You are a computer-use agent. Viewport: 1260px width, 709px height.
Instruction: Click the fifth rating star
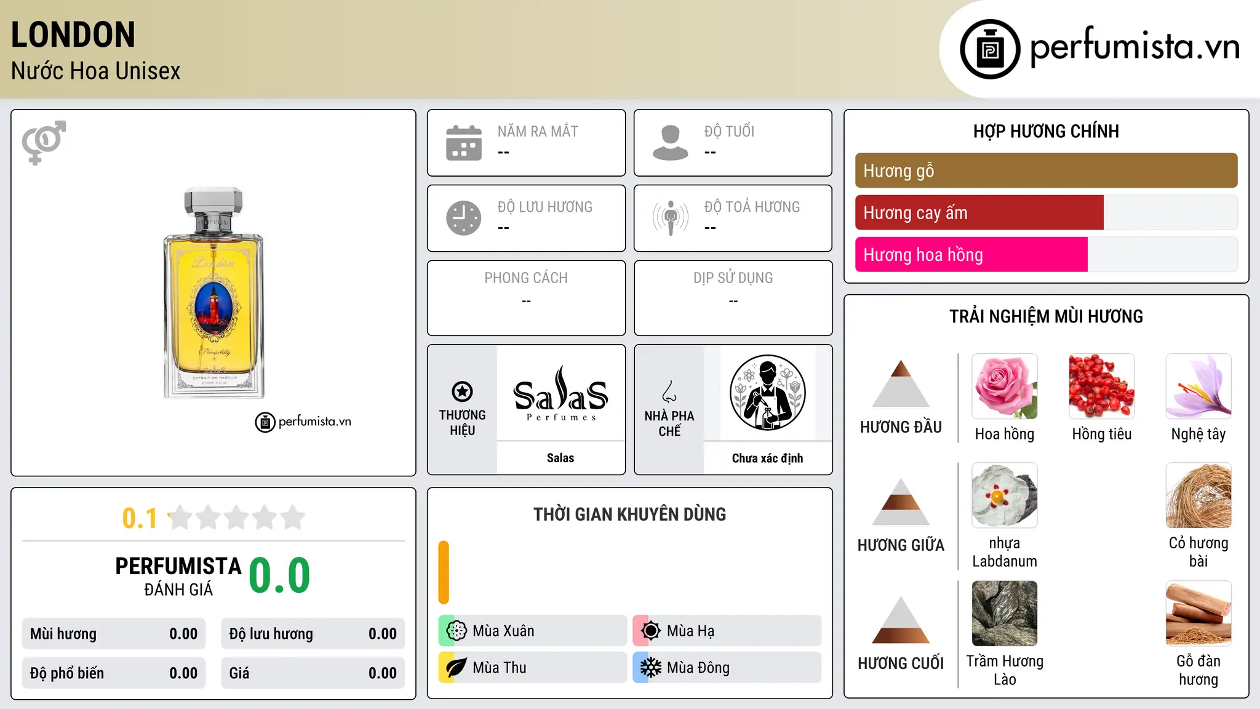(x=292, y=518)
